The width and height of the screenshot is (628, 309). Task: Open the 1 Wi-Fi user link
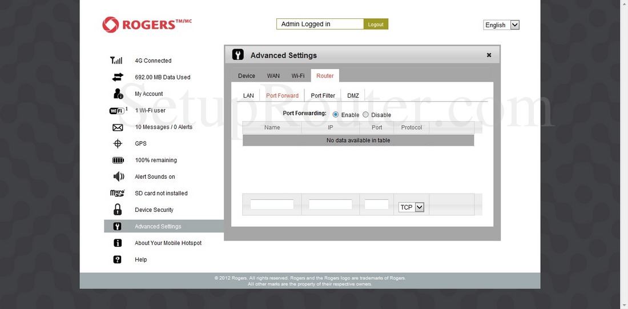[x=150, y=110]
